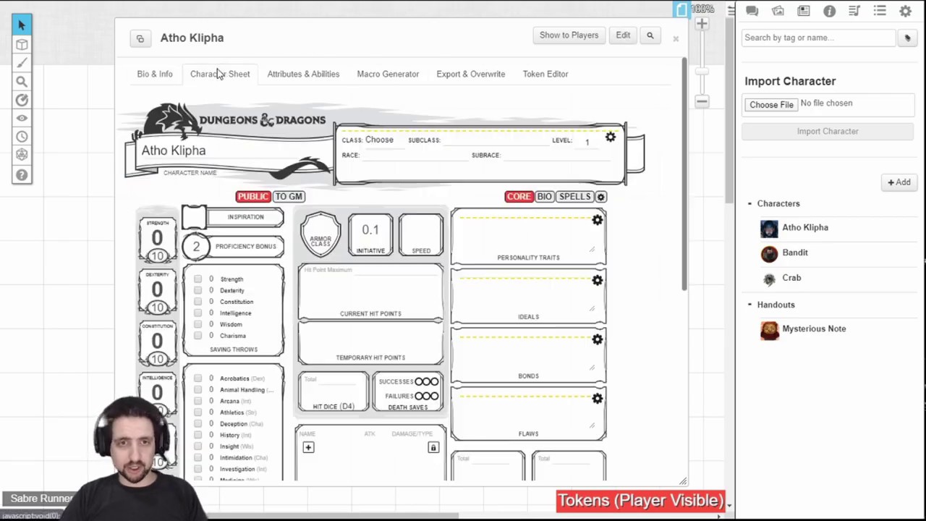Set roll output to TO GM

click(x=289, y=197)
